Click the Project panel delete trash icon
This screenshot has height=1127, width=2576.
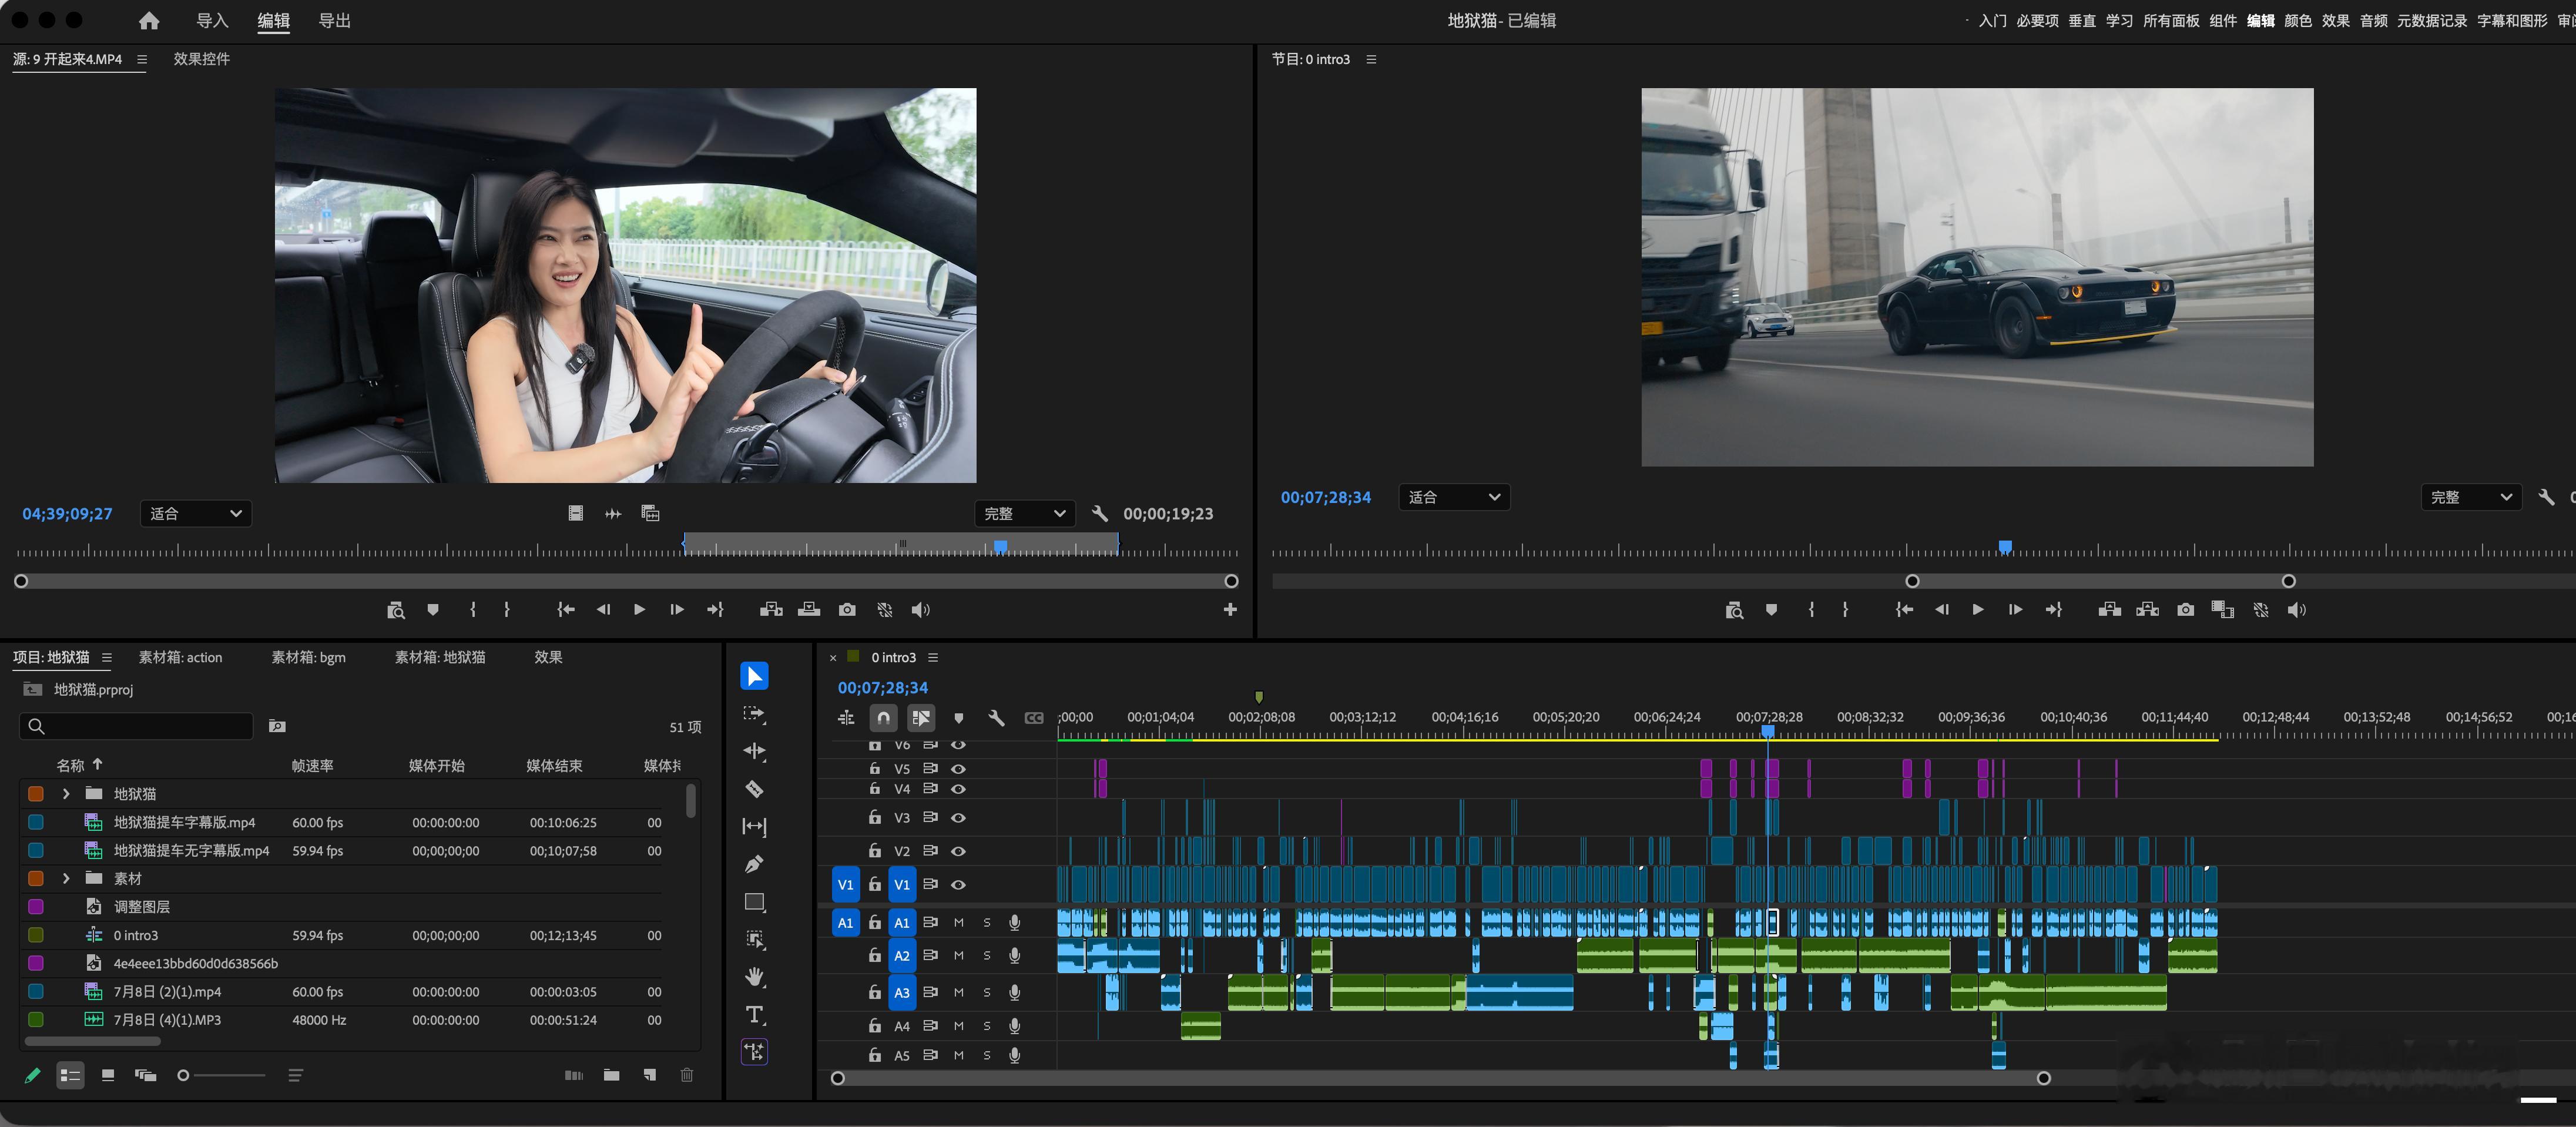(x=687, y=1075)
